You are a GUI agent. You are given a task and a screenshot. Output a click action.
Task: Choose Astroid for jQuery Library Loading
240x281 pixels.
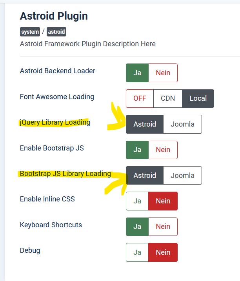click(x=145, y=124)
